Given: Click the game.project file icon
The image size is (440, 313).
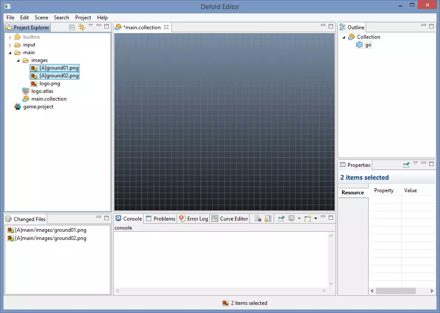Looking at the screenshot, I should point(18,107).
